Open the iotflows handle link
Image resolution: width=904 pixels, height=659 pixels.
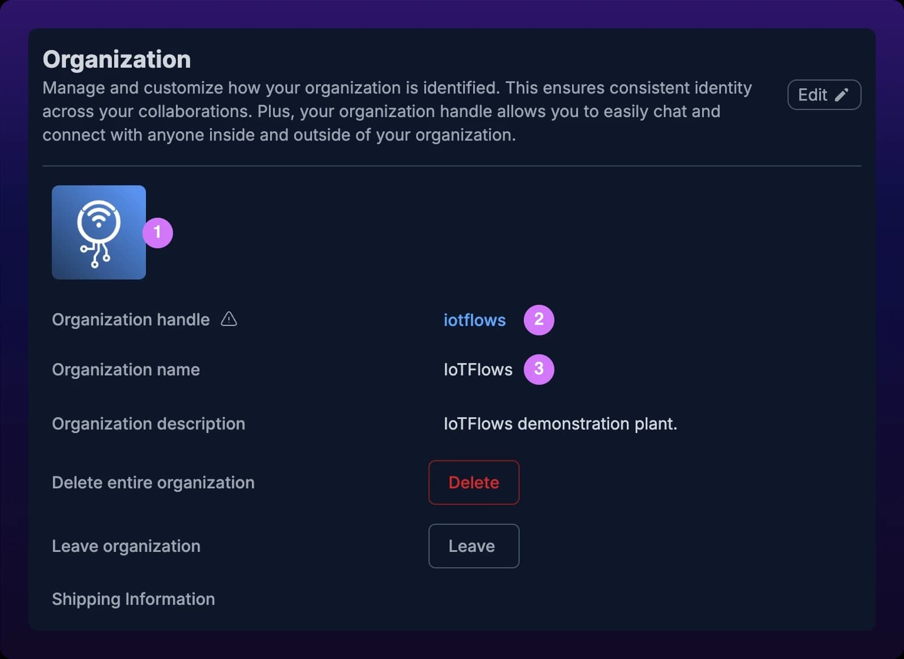(474, 320)
